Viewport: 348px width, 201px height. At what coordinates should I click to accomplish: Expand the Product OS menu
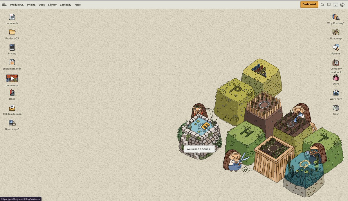17,5
